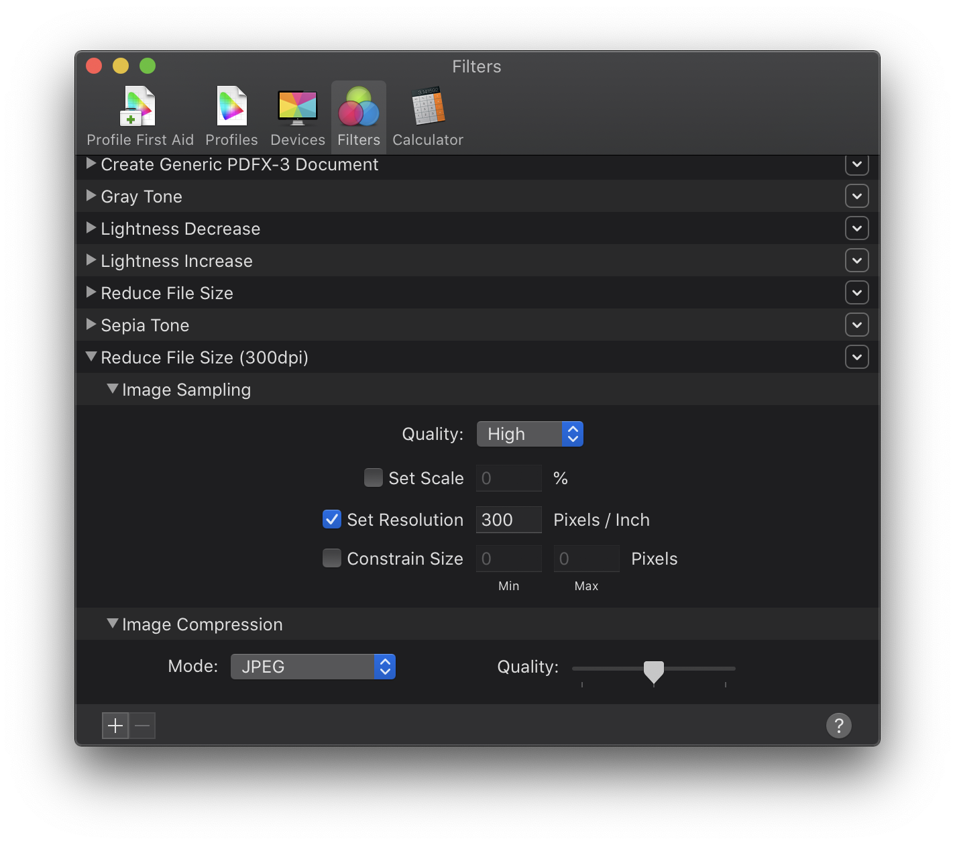The image size is (955, 845).
Task: Click the help question mark icon
Action: [838, 725]
